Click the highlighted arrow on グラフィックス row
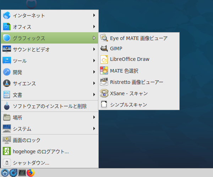Image resolution: width=213 pixels, height=177 pixels. click(x=94, y=38)
